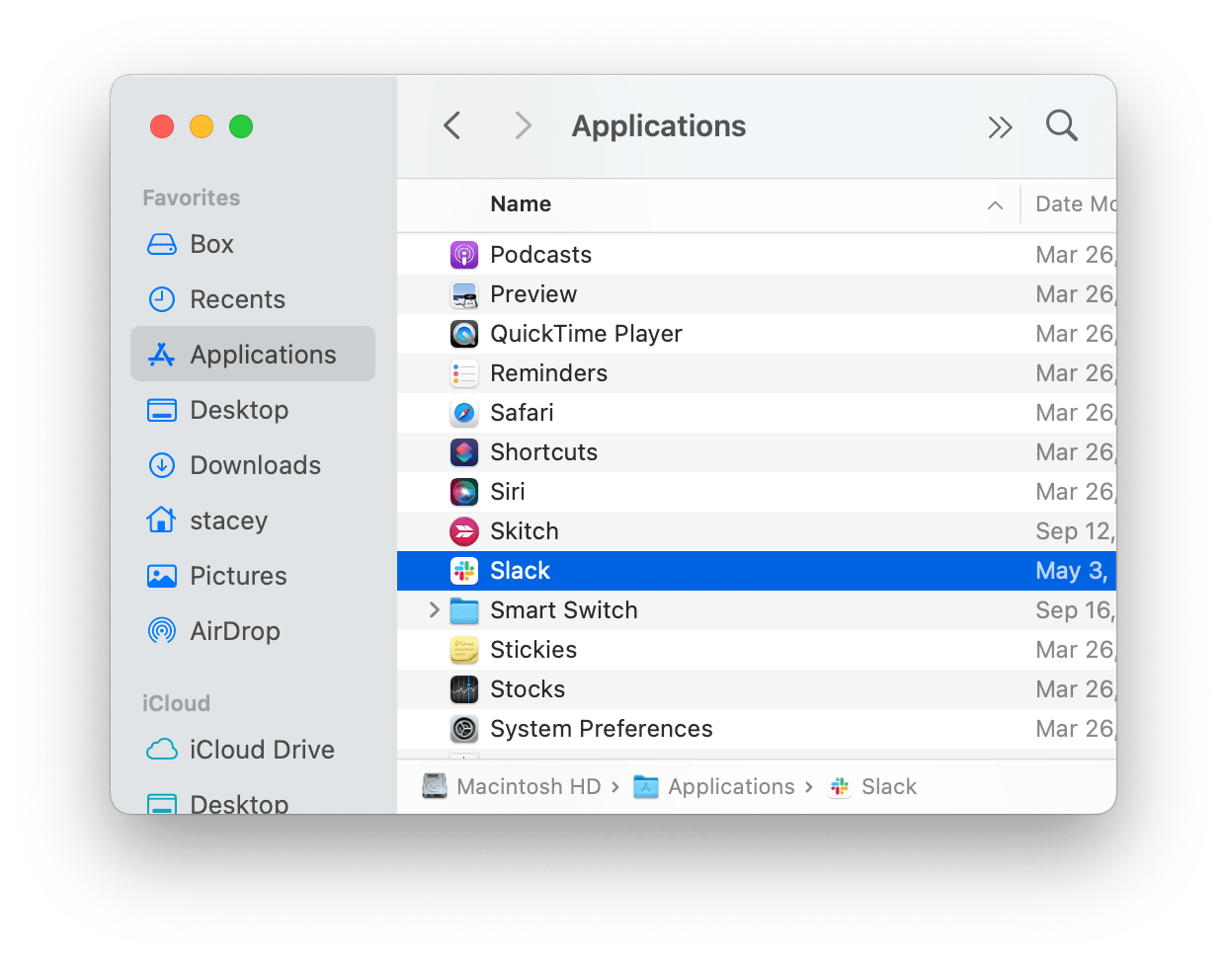Expand the Smart Switch folder
The width and height of the screenshot is (1227, 960).
[434, 610]
